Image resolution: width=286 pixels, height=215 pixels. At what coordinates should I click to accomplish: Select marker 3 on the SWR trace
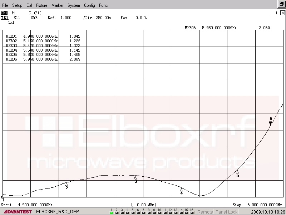coord(135,177)
